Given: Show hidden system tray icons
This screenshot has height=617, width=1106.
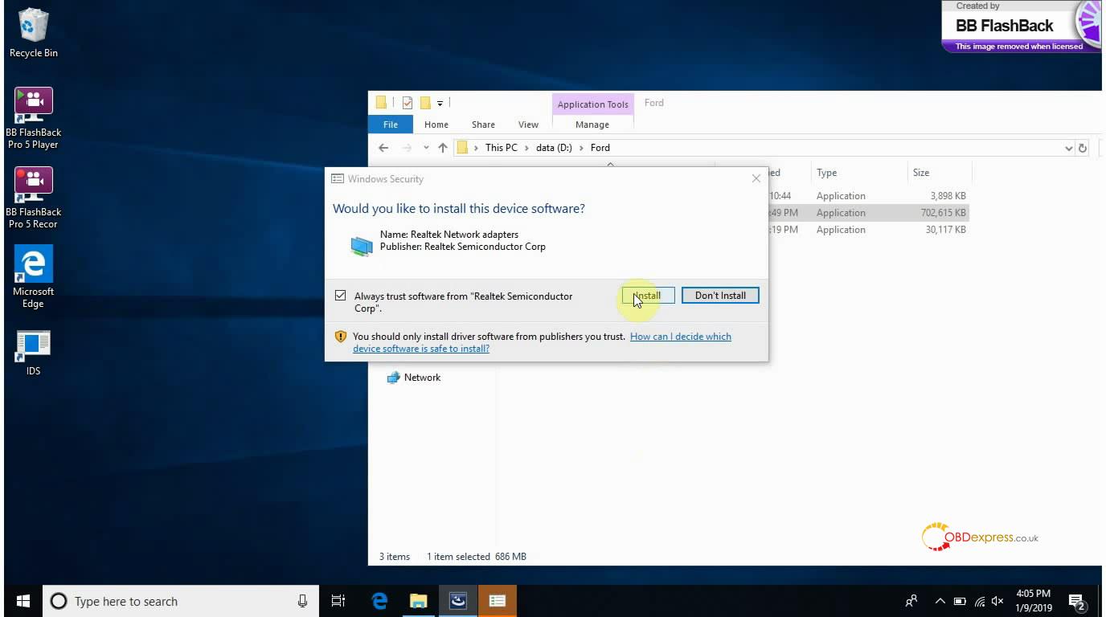Looking at the screenshot, I should [940, 601].
